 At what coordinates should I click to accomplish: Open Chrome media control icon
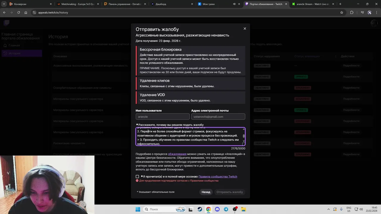tap(362, 12)
